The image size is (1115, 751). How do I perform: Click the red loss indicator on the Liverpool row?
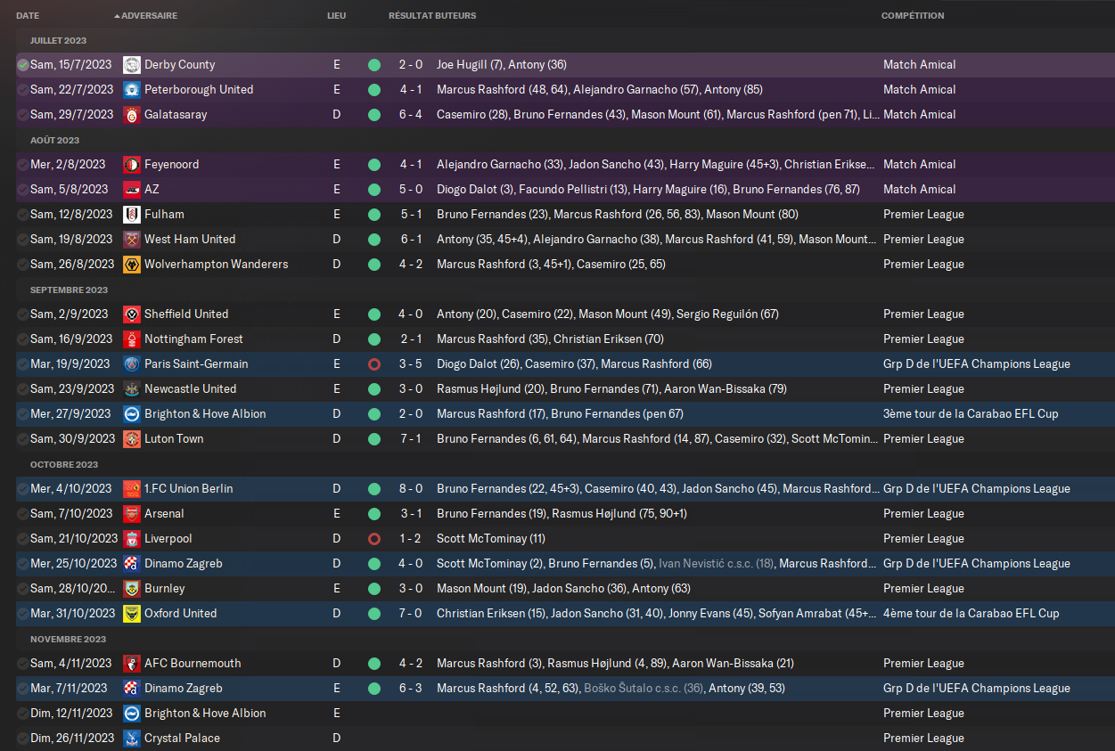point(374,539)
